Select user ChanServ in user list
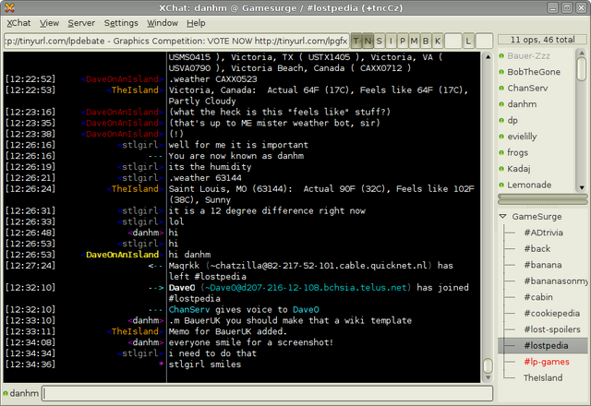The height and width of the screenshot is (406, 591). point(527,89)
